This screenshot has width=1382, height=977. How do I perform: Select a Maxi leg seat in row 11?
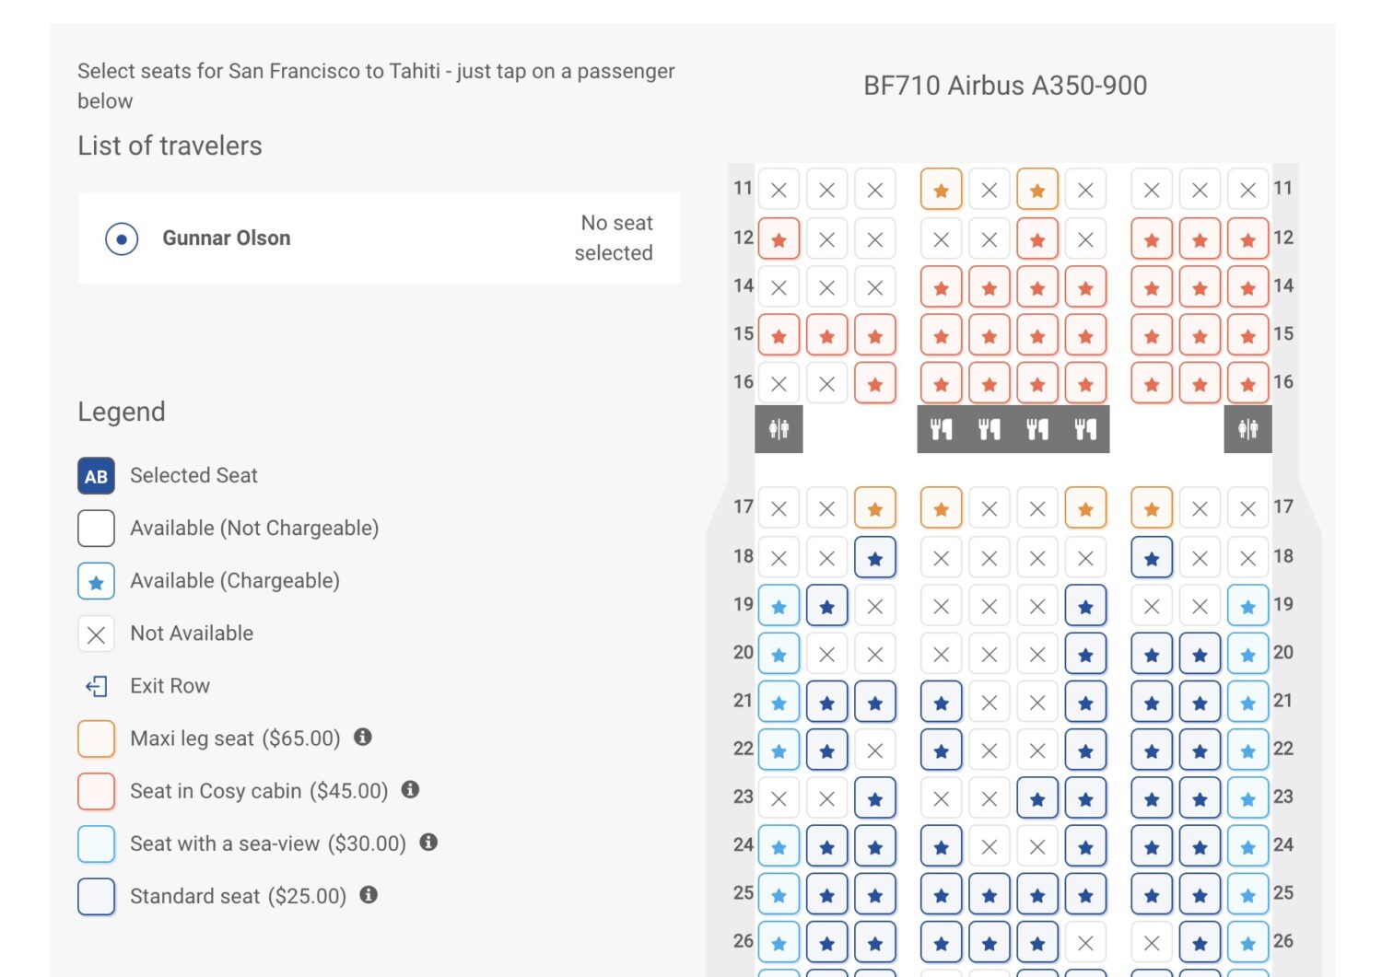coord(941,190)
